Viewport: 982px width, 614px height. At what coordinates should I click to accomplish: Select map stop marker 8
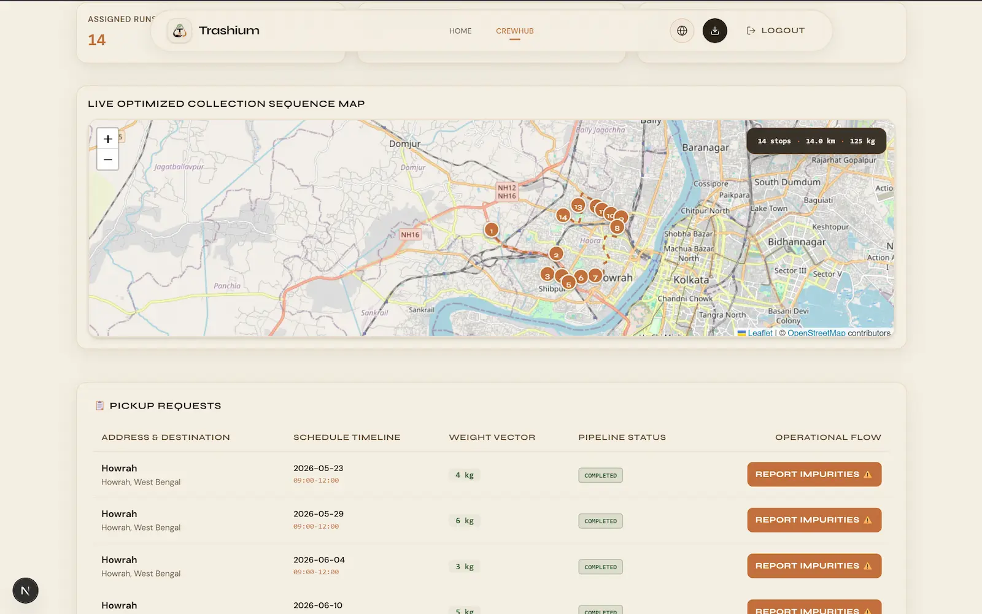coord(617,227)
